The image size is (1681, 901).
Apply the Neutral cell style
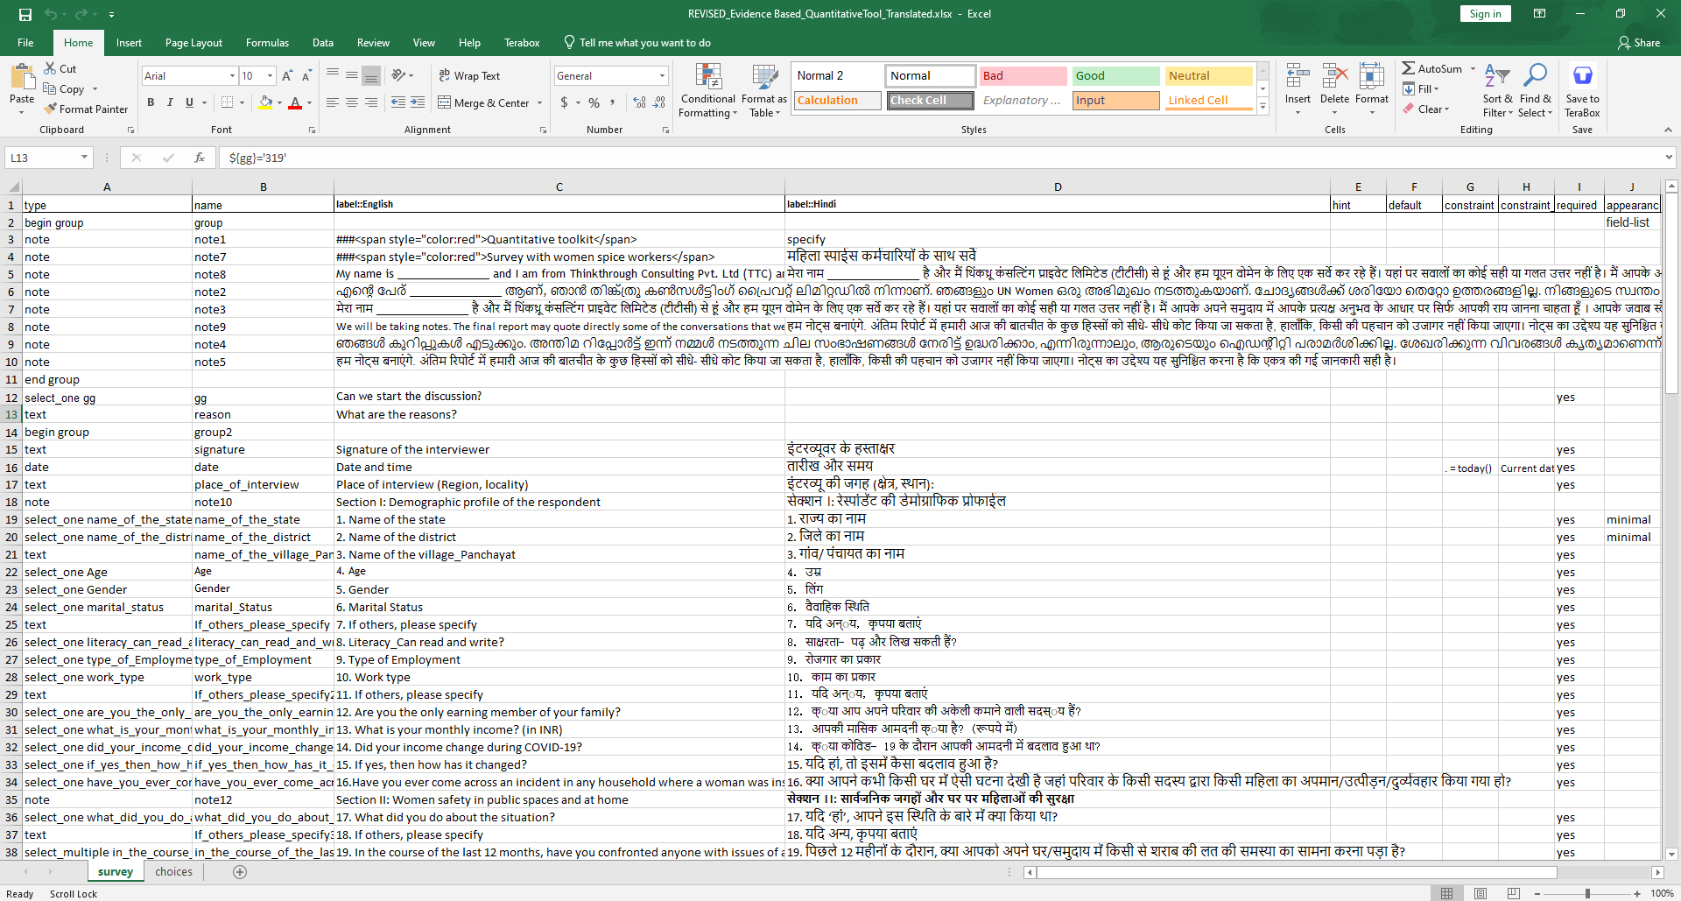[x=1208, y=76]
